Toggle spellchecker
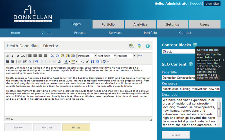 pos(104,62)
